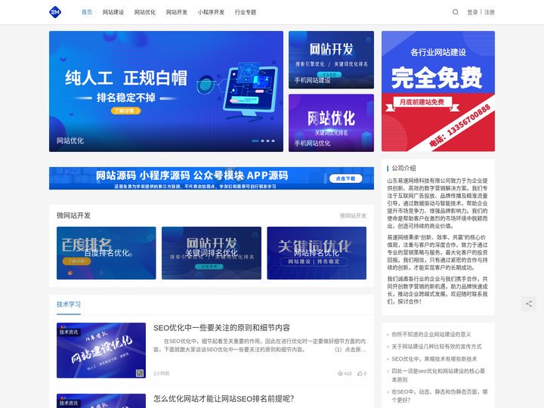Open 行业专题 navigation item
Image resolution: width=544 pixels, height=408 pixels.
246,12
